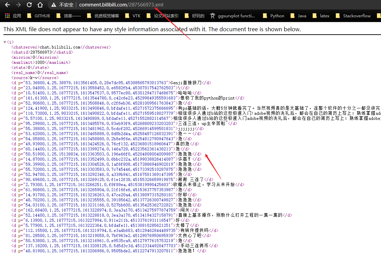Image resolution: width=381 pixels, height=254 pixels.
Task: Click the browser back arrow
Action: click(x=7, y=5)
